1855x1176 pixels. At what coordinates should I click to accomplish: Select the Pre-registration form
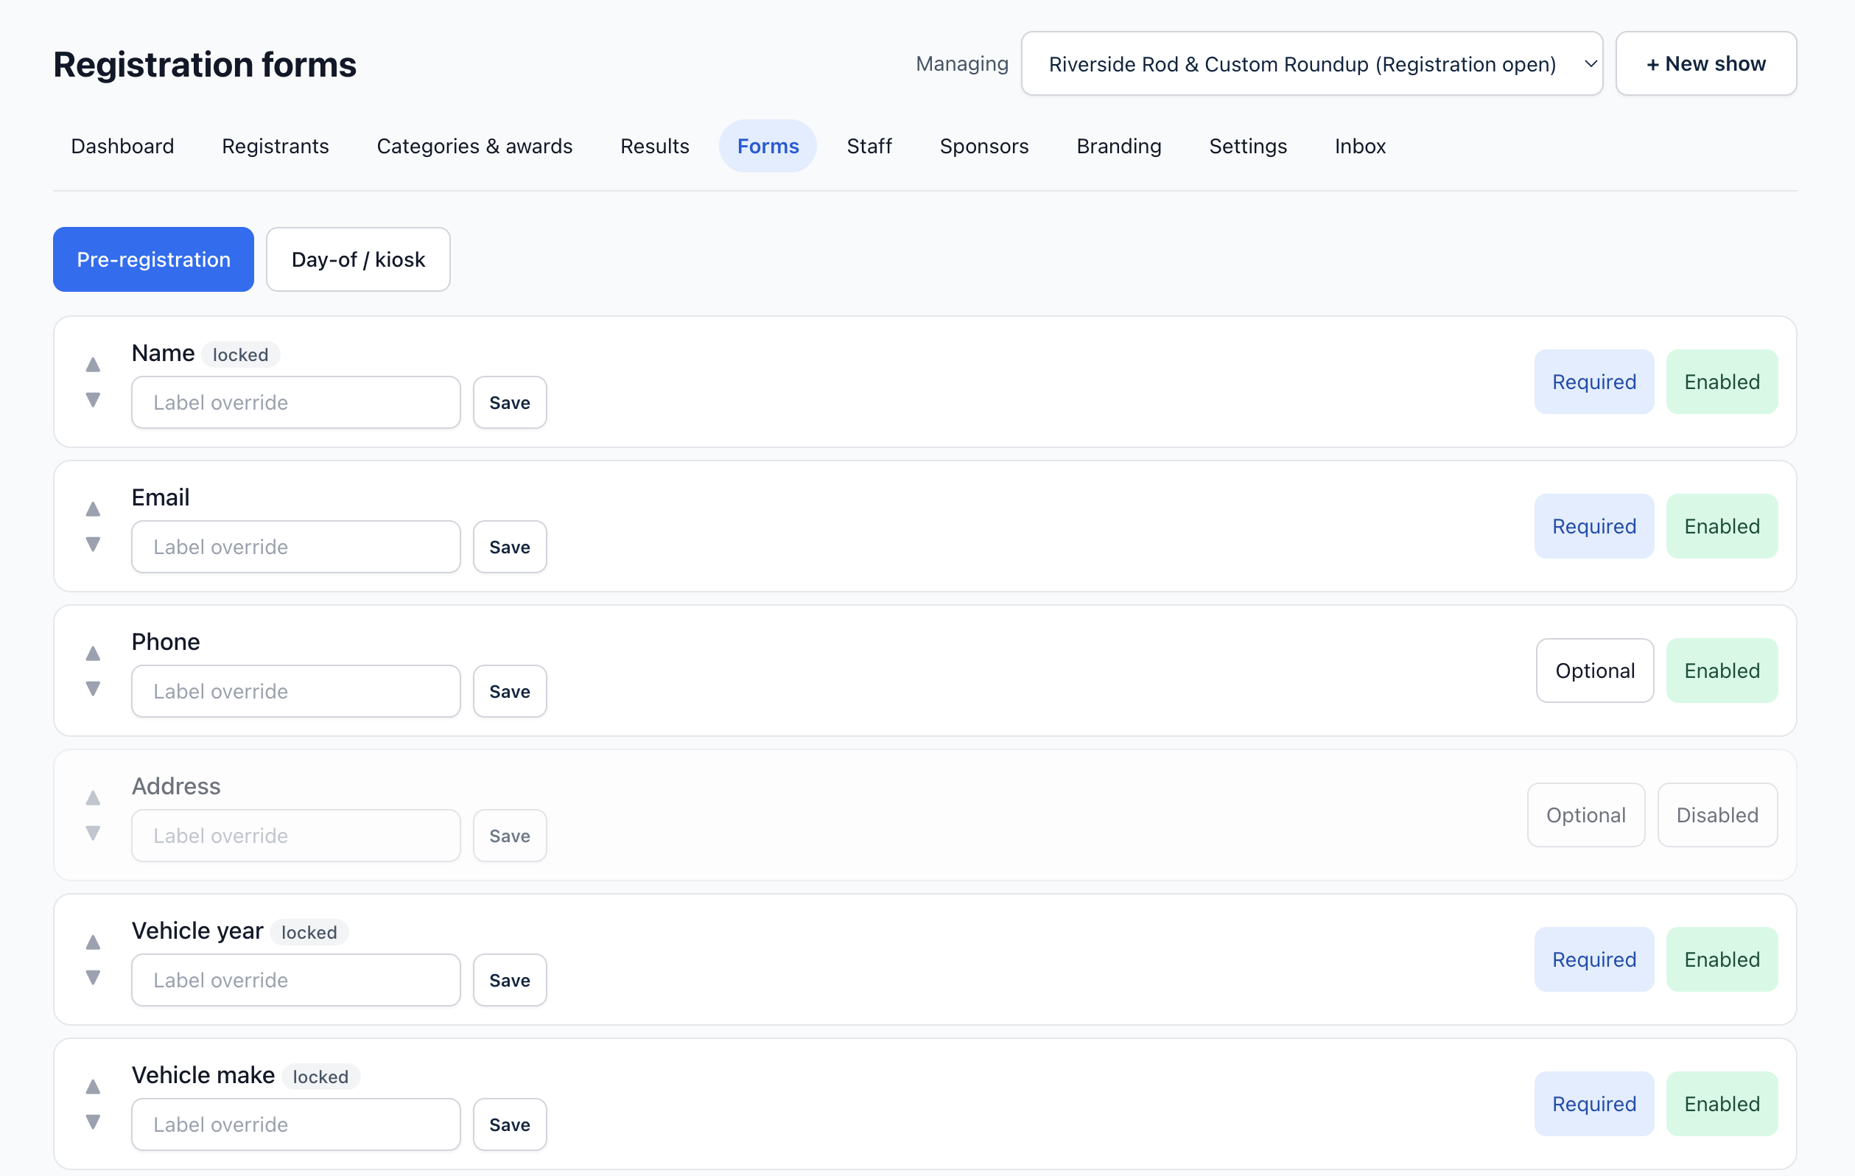point(153,259)
